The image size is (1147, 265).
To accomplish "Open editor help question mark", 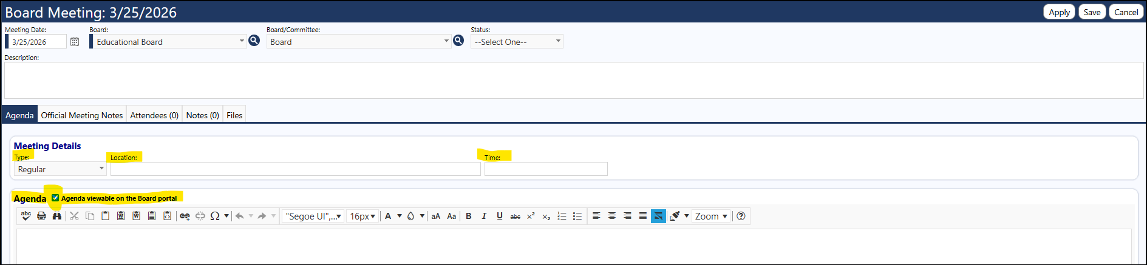I will point(741,216).
